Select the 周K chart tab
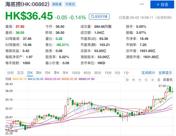176x136 pixels. click(39, 73)
